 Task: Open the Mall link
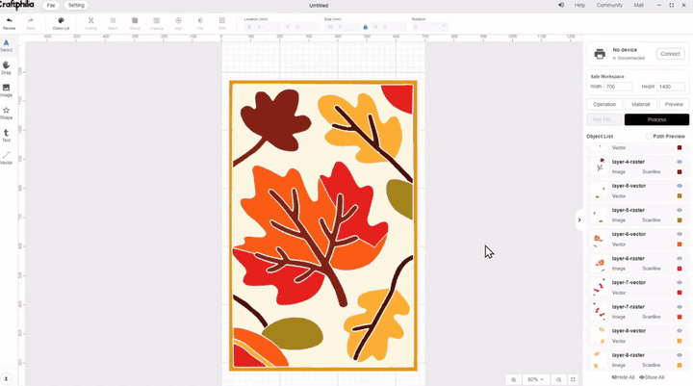pos(639,6)
